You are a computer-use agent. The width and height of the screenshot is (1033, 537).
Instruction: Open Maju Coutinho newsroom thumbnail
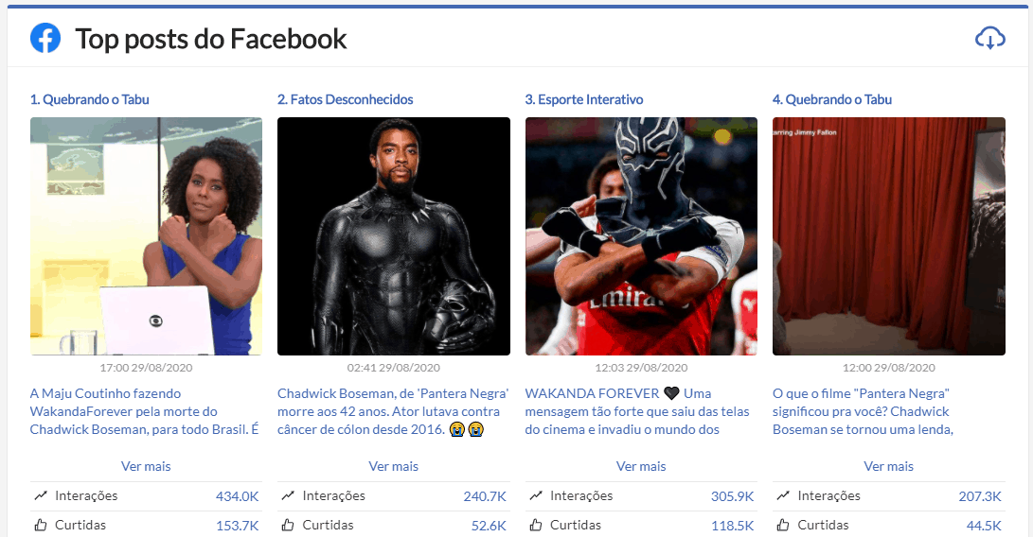[x=146, y=236]
